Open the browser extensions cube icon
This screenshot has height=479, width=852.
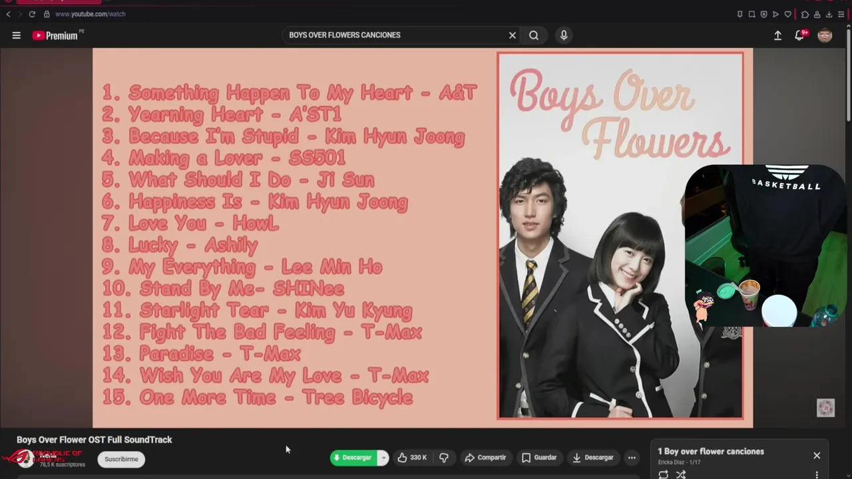pos(805,14)
